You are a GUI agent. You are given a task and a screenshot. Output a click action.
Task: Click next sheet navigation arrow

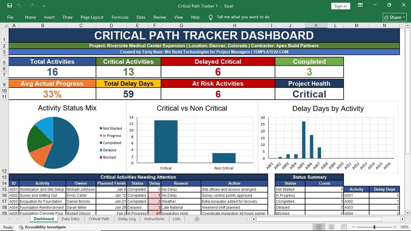coord(17,219)
